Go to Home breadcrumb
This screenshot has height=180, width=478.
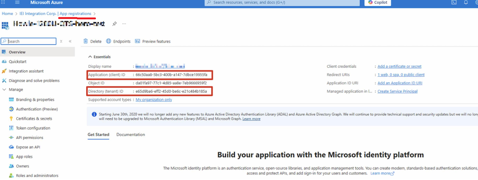coord(7,14)
